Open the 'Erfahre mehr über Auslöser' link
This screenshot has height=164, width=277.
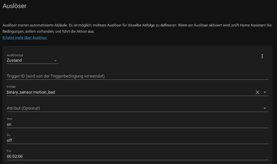[x=25, y=38]
